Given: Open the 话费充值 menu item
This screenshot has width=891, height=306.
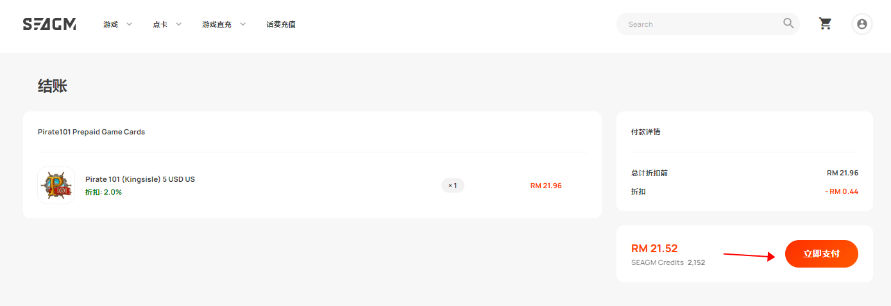Looking at the screenshot, I should [281, 24].
